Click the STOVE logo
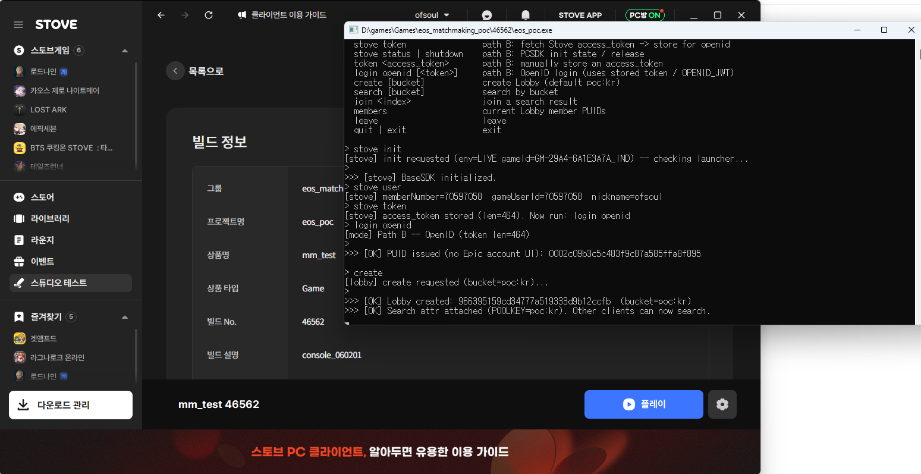 (56, 24)
